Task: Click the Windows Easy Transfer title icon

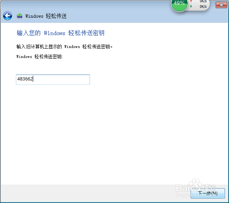Action: click(20, 16)
